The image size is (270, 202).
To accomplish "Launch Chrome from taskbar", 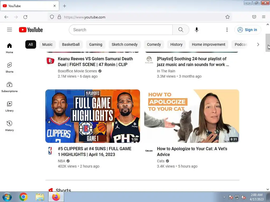I will 23,197.
